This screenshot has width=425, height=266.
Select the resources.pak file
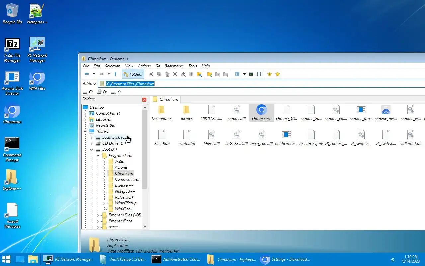click(311, 138)
